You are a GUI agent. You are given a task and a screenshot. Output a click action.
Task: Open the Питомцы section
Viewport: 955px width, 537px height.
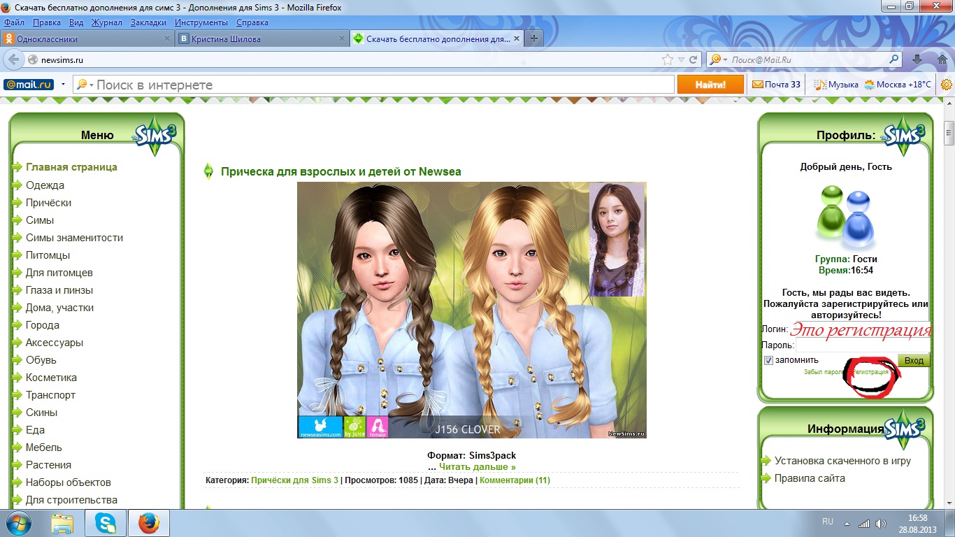pyautogui.click(x=48, y=255)
